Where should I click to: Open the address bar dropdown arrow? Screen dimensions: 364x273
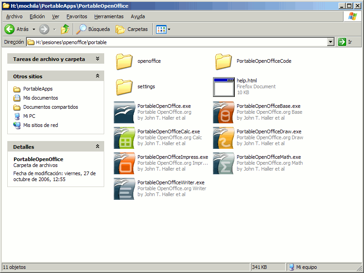click(331, 42)
